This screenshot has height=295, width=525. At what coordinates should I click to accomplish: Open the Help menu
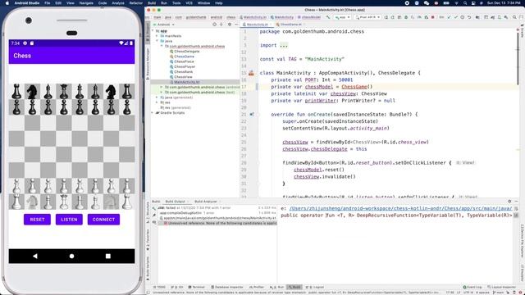coord(219,3)
